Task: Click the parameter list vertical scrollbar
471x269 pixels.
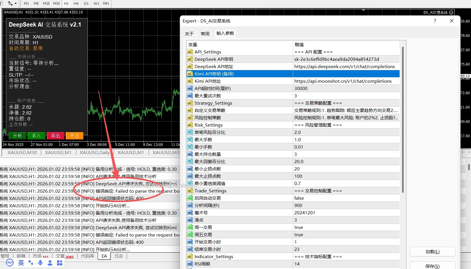Action: (x=403, y=120)
